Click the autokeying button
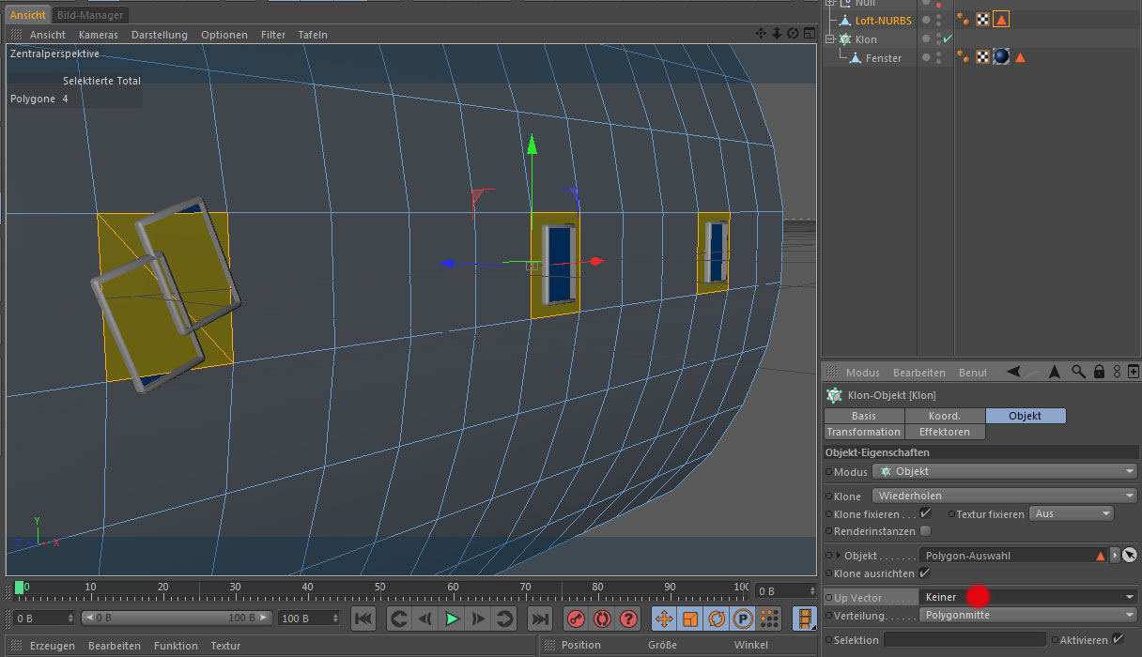The width and height of the screenshot is (1142, 657). 602,619
